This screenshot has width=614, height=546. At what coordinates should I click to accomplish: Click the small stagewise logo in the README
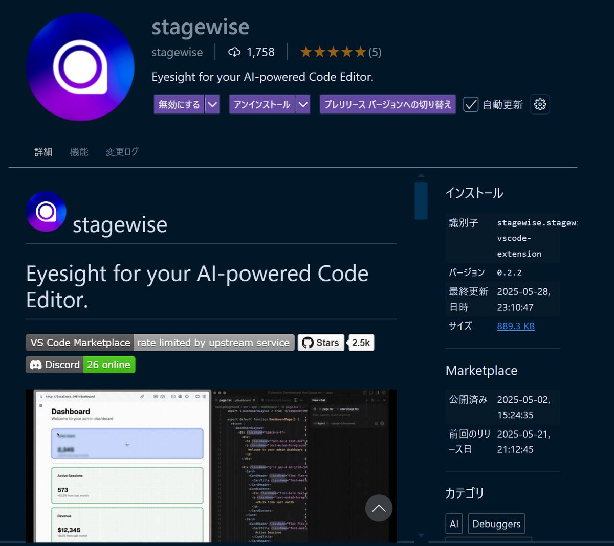pyautogui.click(x=46, y=212)
